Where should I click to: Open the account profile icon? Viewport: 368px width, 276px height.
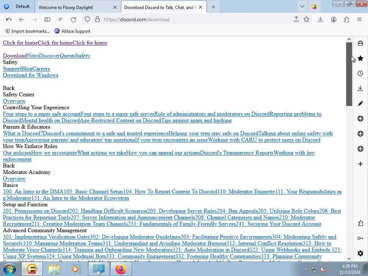tap(333, 19)
